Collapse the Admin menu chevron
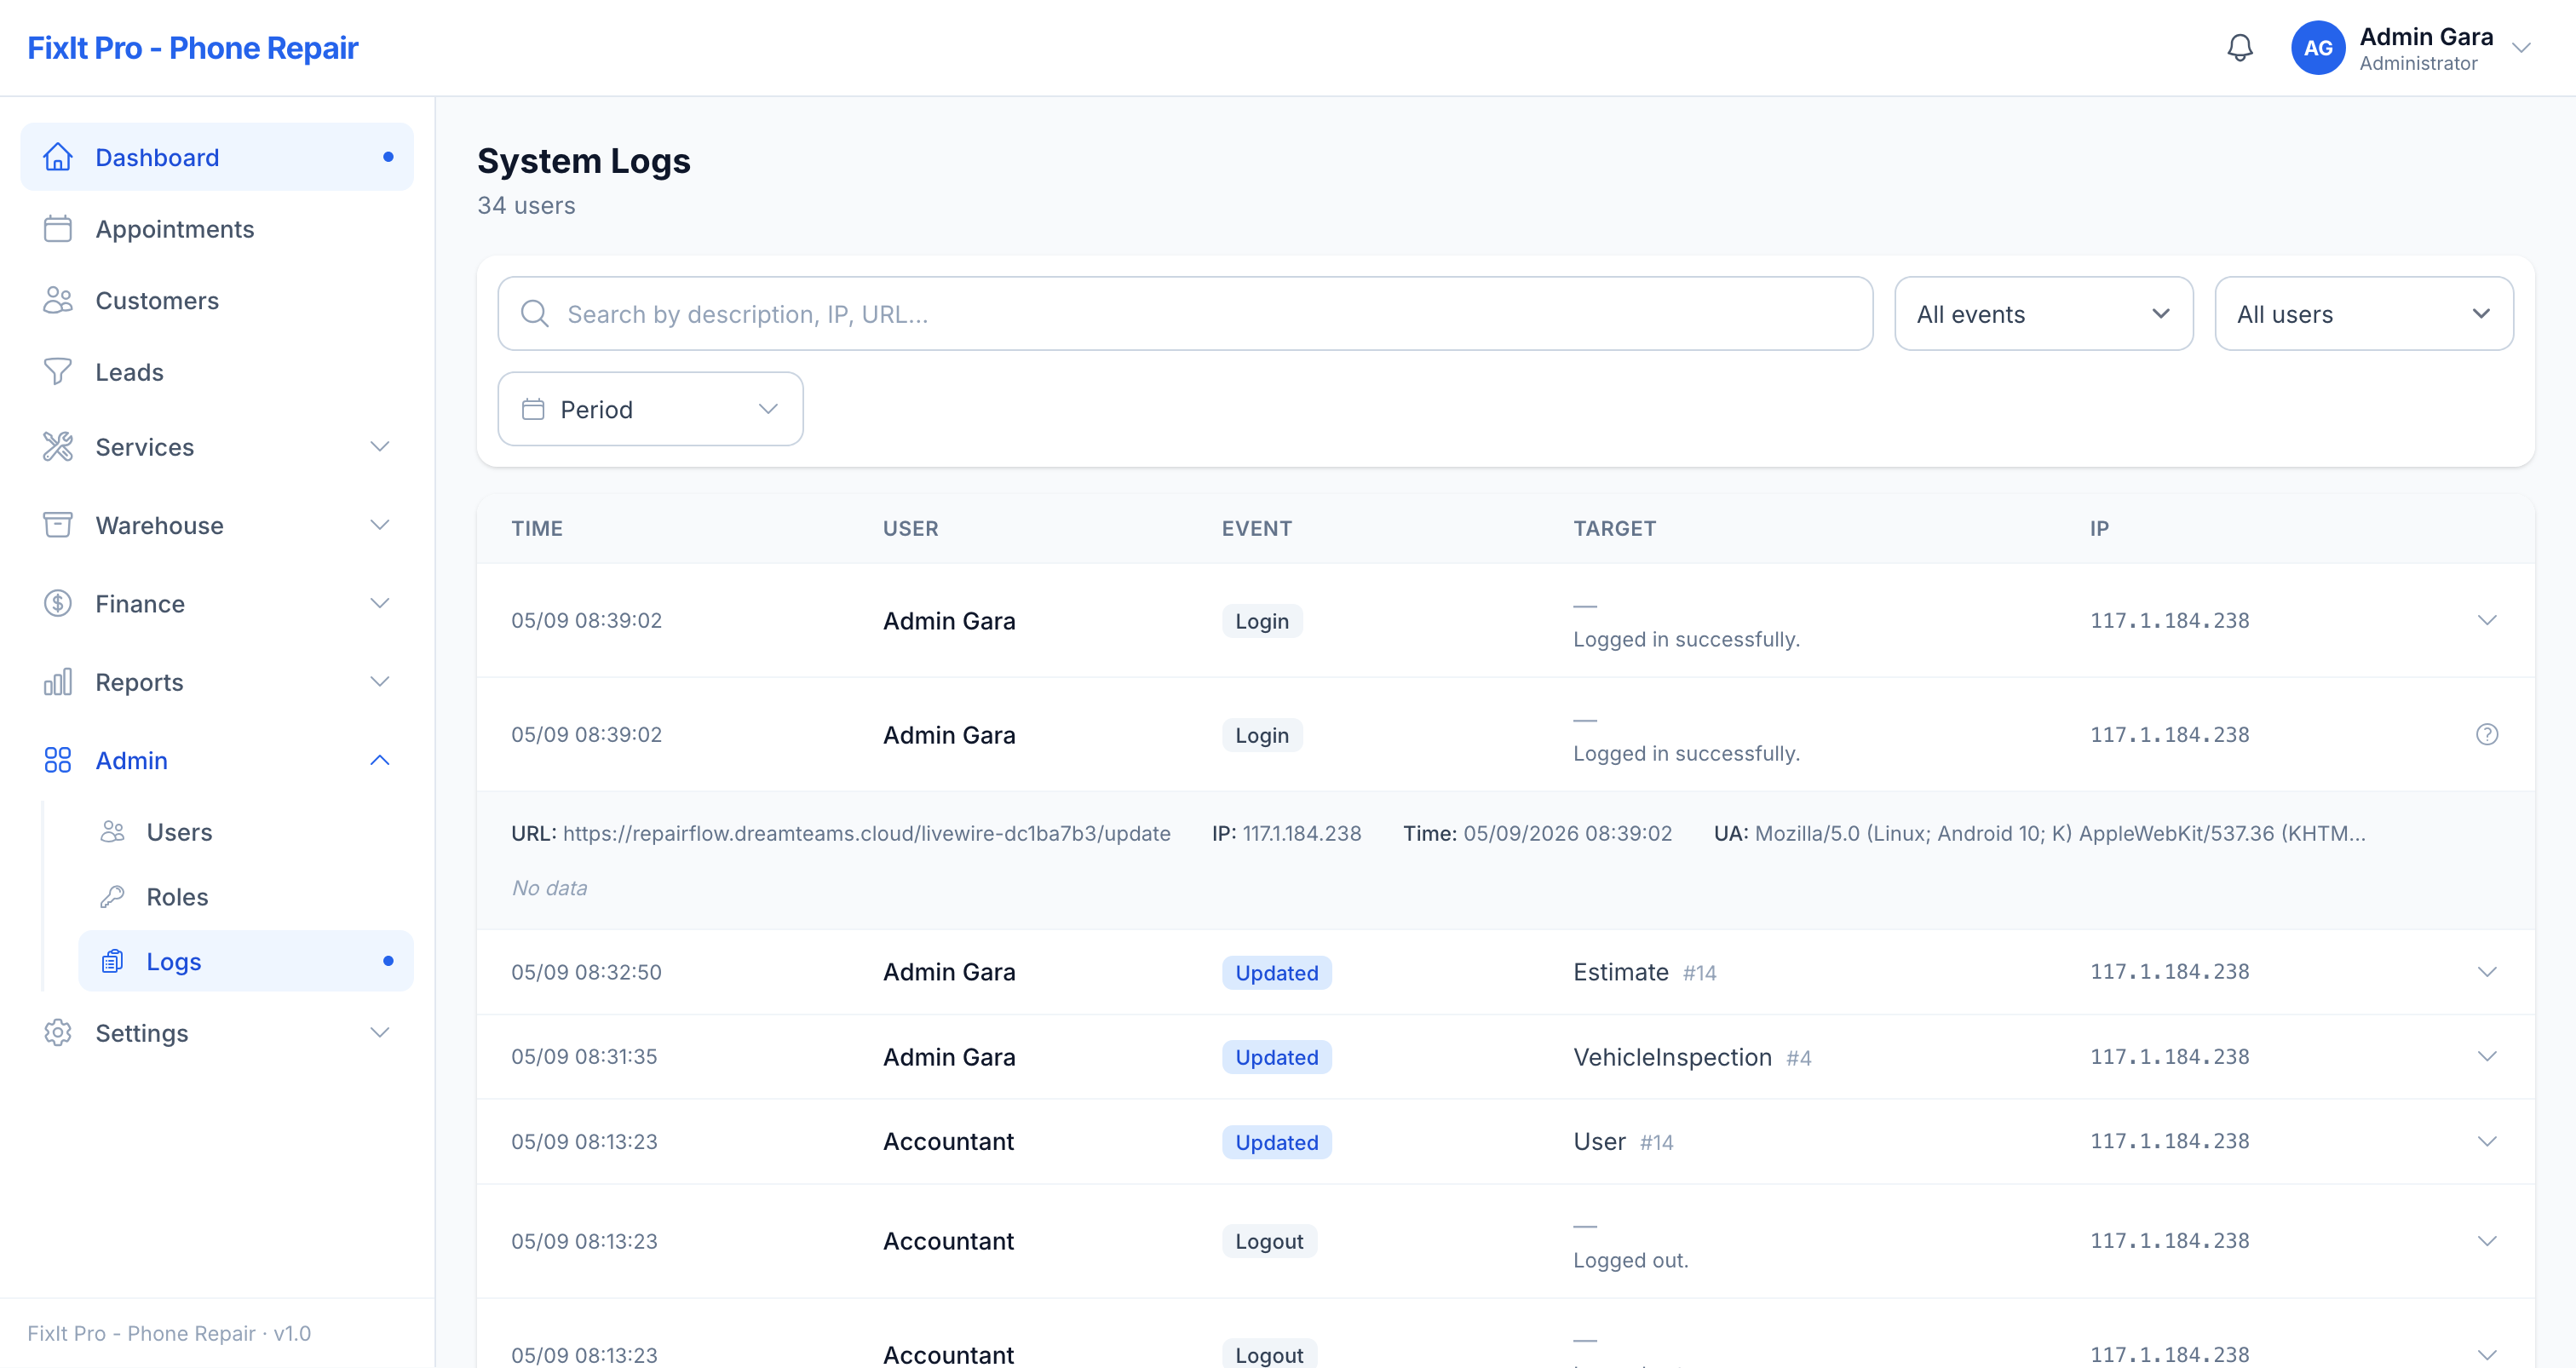 (380, 760)
